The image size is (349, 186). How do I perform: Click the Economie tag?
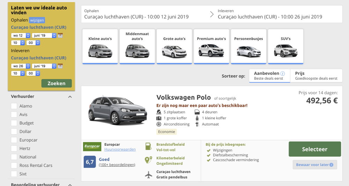click(166, 132)
